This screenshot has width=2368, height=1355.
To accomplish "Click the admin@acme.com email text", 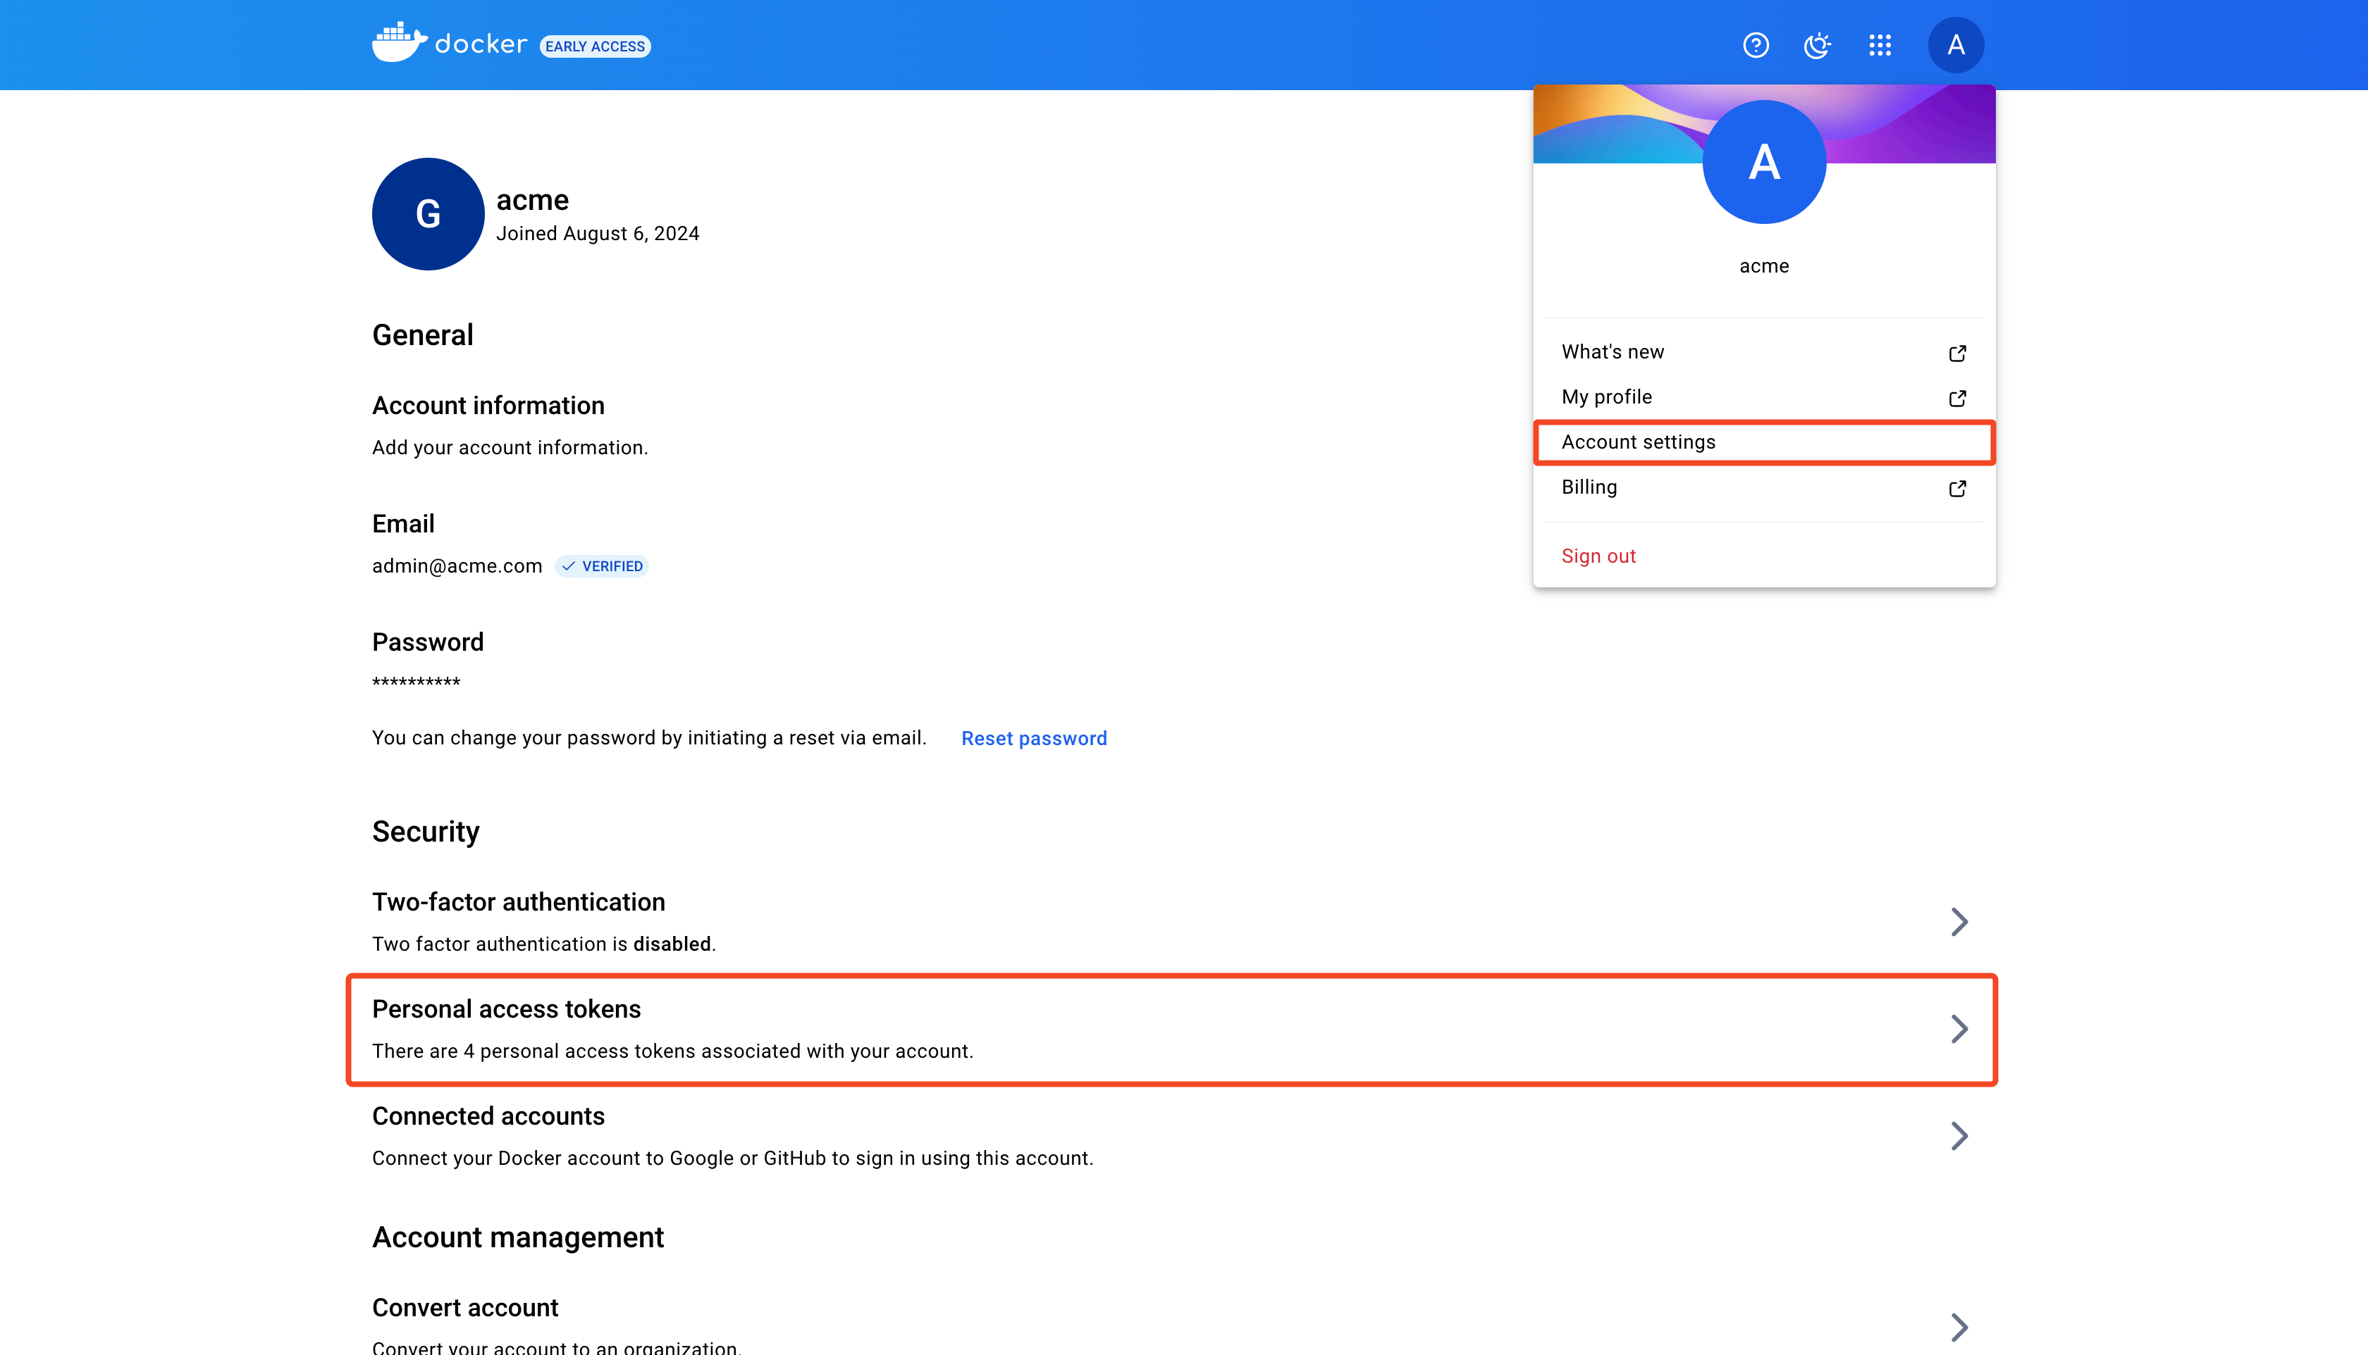I will pyautogui.click(x=456, y=566).
